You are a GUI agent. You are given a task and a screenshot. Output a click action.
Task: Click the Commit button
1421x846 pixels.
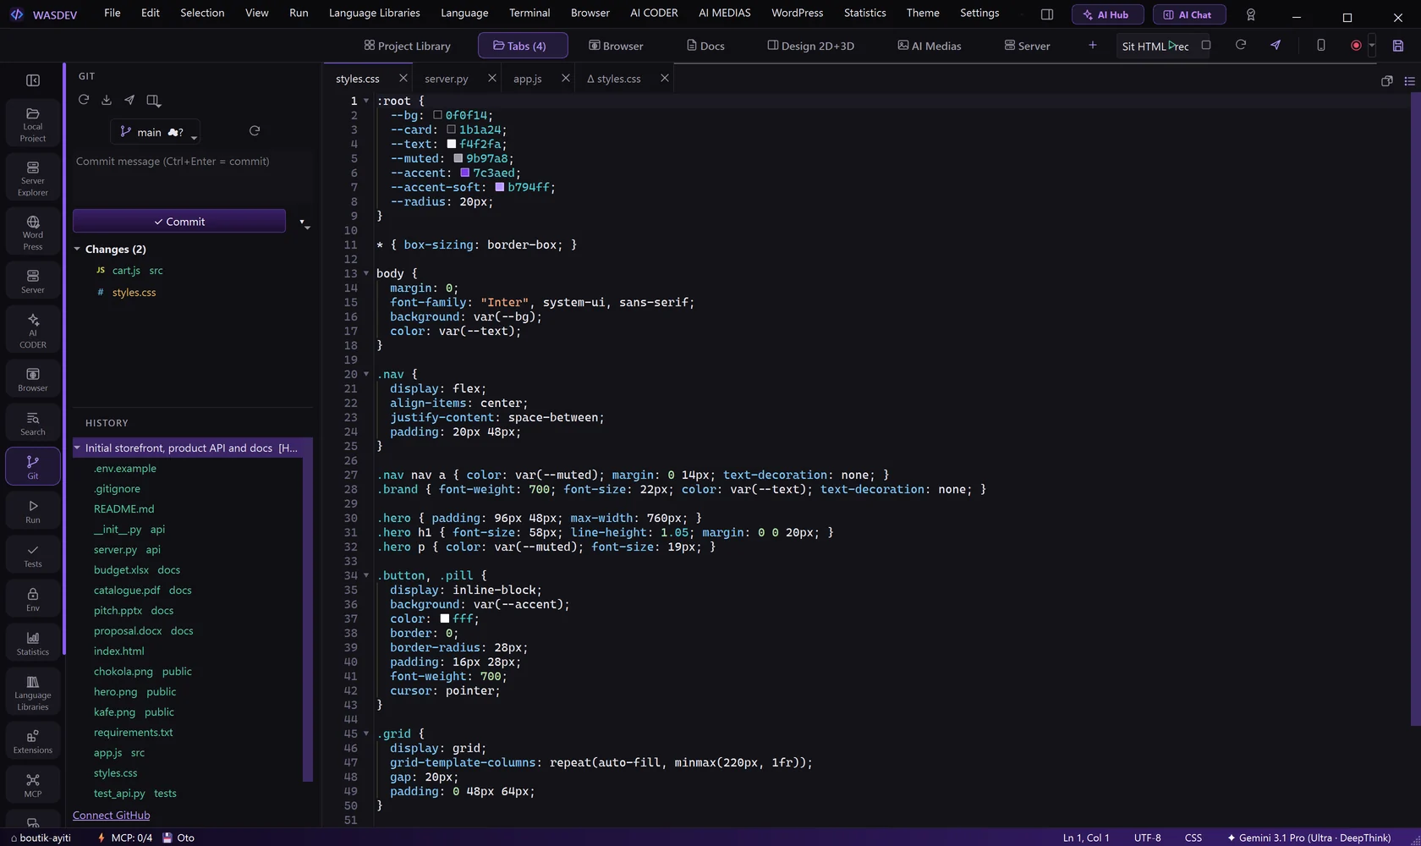[179, 222]
